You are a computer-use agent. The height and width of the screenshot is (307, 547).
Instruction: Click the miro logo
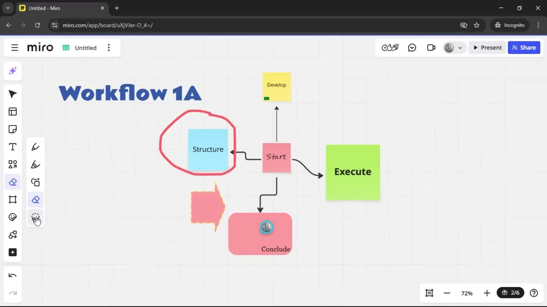coord(40,47)
